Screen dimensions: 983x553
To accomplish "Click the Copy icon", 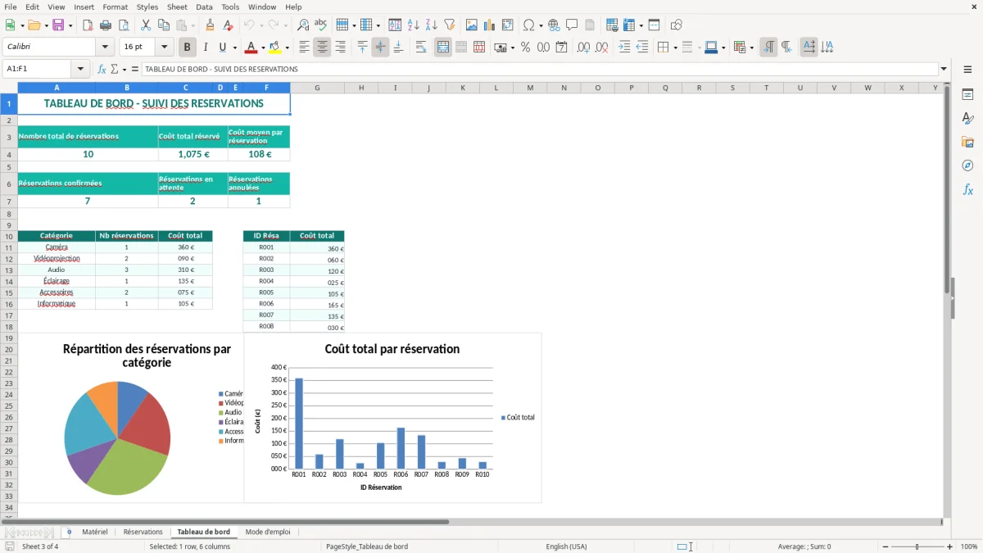I will (163, 25).
